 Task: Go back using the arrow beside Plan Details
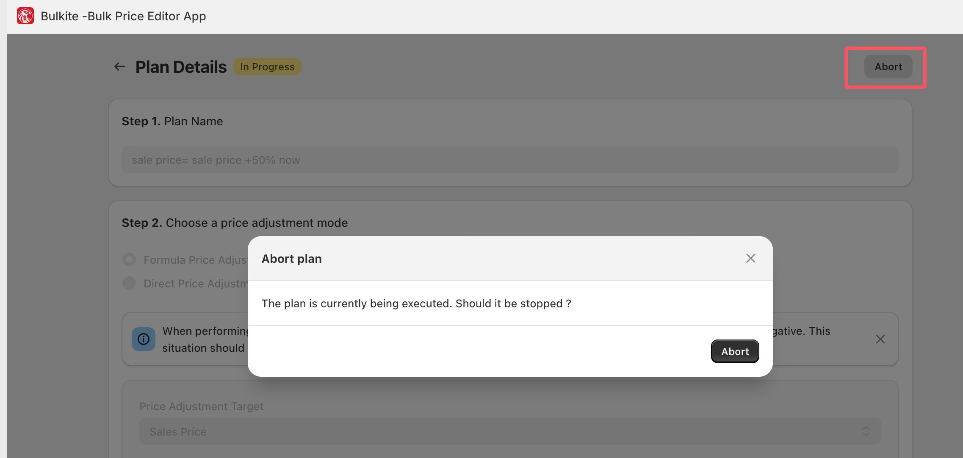(120, 66)
